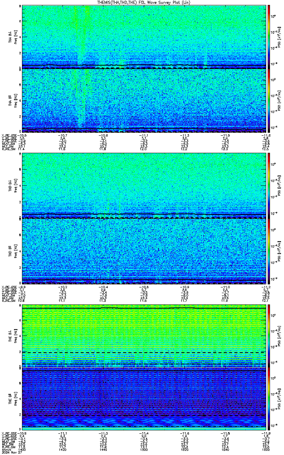Screen dimensions: 284x455
Task: Select the THD B-perpendicular spectrogram panel
Action: [x=144, y=185]
